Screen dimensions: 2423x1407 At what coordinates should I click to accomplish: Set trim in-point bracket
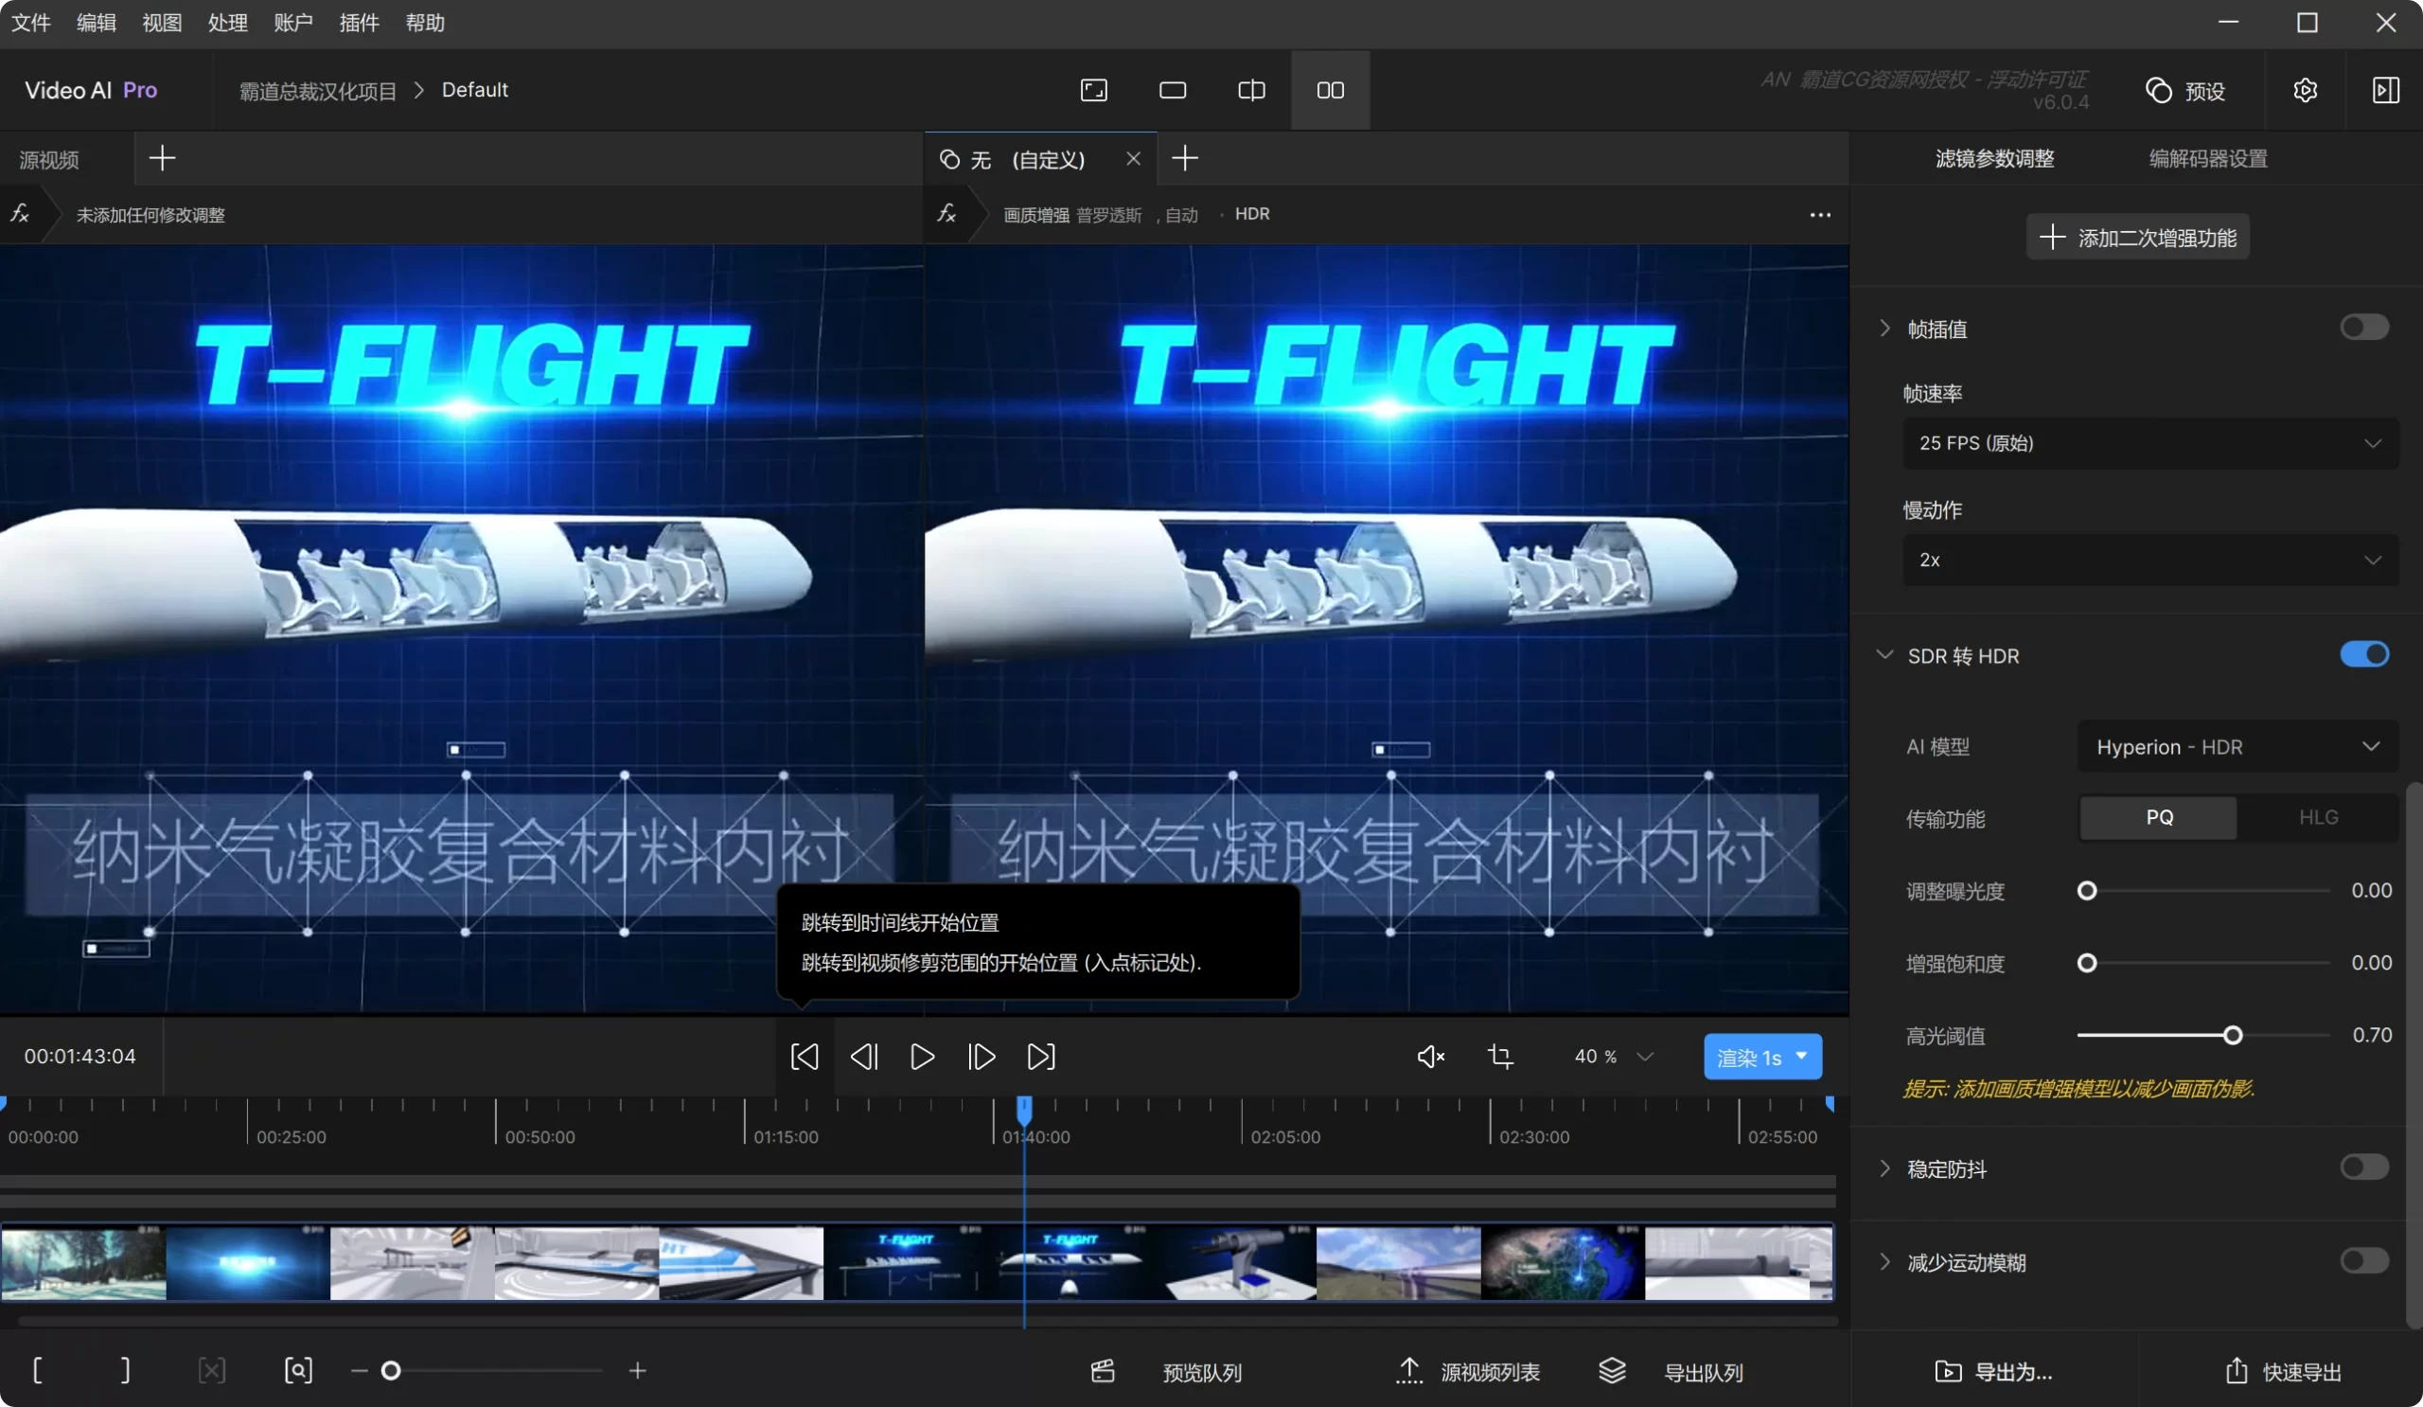point(38,1370)
